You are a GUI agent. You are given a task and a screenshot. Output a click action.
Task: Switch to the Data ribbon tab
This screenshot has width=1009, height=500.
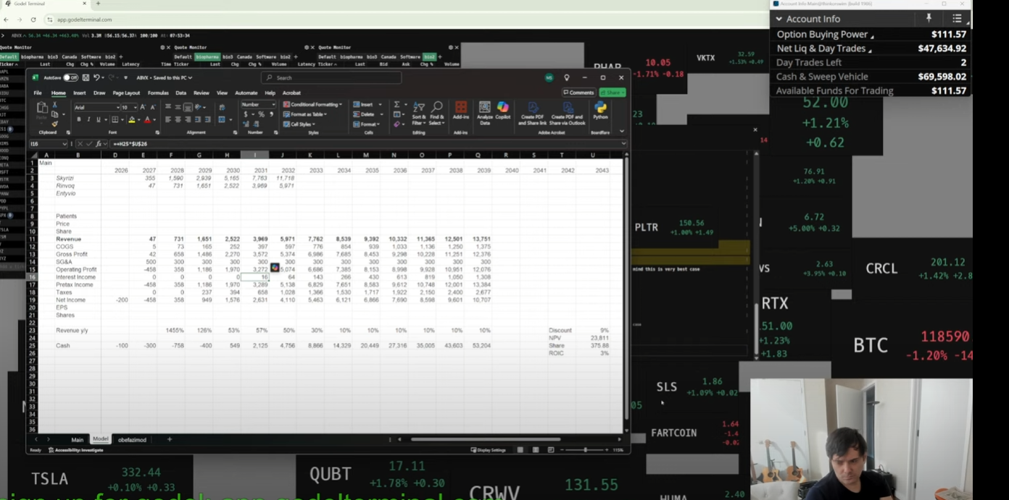pyautogui.click(x=180, y=93)
